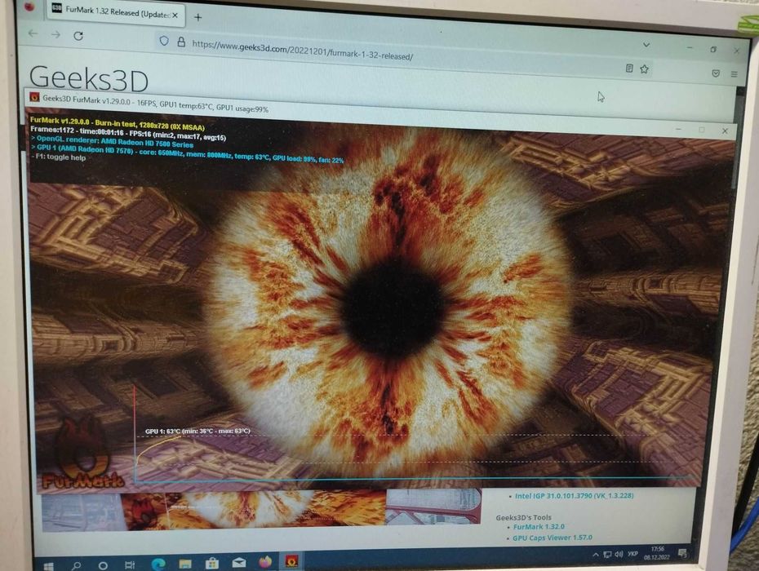Click the GPU 1 core clock line

188,153
